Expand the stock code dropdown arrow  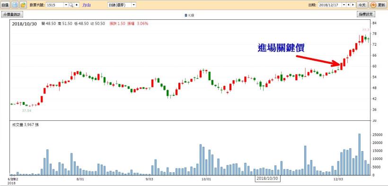[66, 5]
